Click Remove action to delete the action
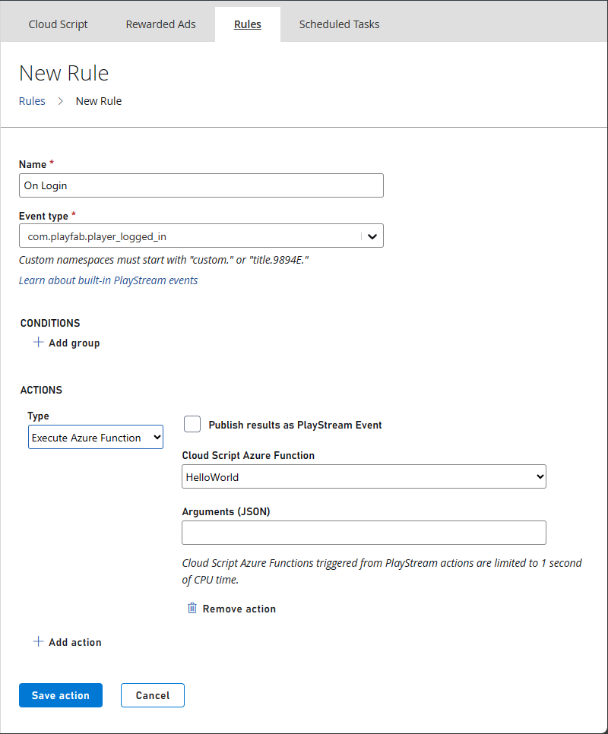 tap(239, 608)
